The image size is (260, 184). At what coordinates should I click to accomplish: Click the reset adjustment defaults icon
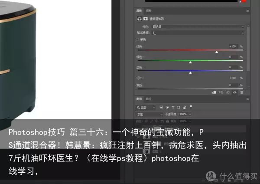coord(228,92)
